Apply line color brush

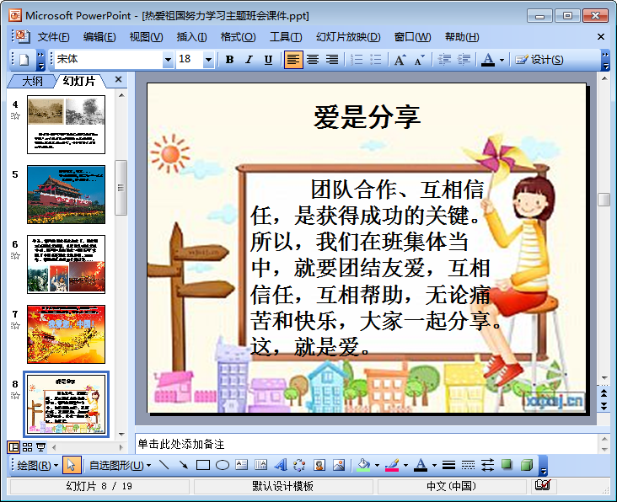[x=392, y=466]
